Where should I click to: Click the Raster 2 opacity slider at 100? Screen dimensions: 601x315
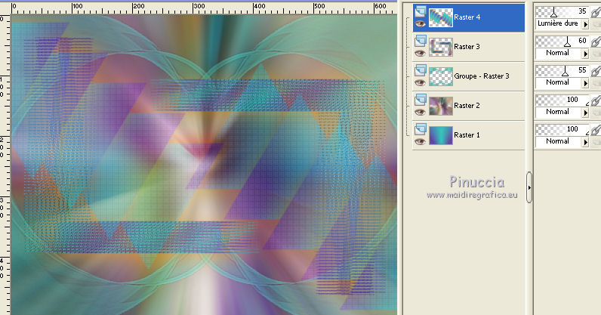point(562,100)
